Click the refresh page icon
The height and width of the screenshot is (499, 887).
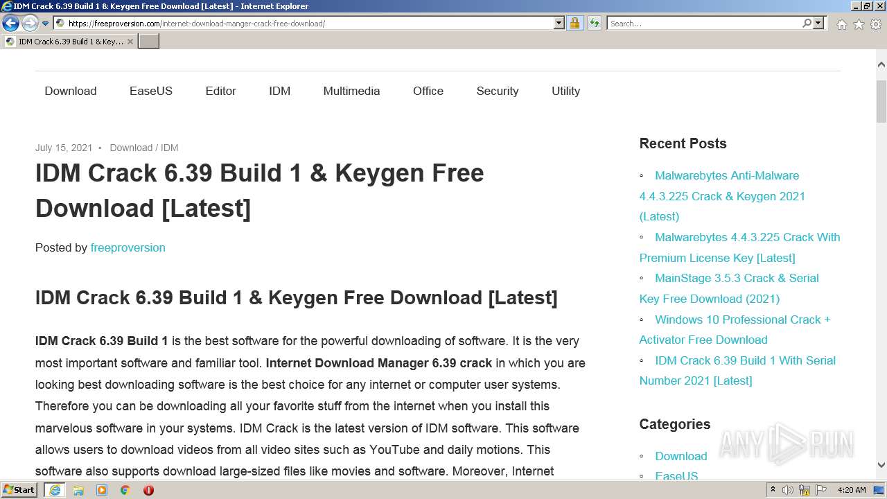click(594, 24)
